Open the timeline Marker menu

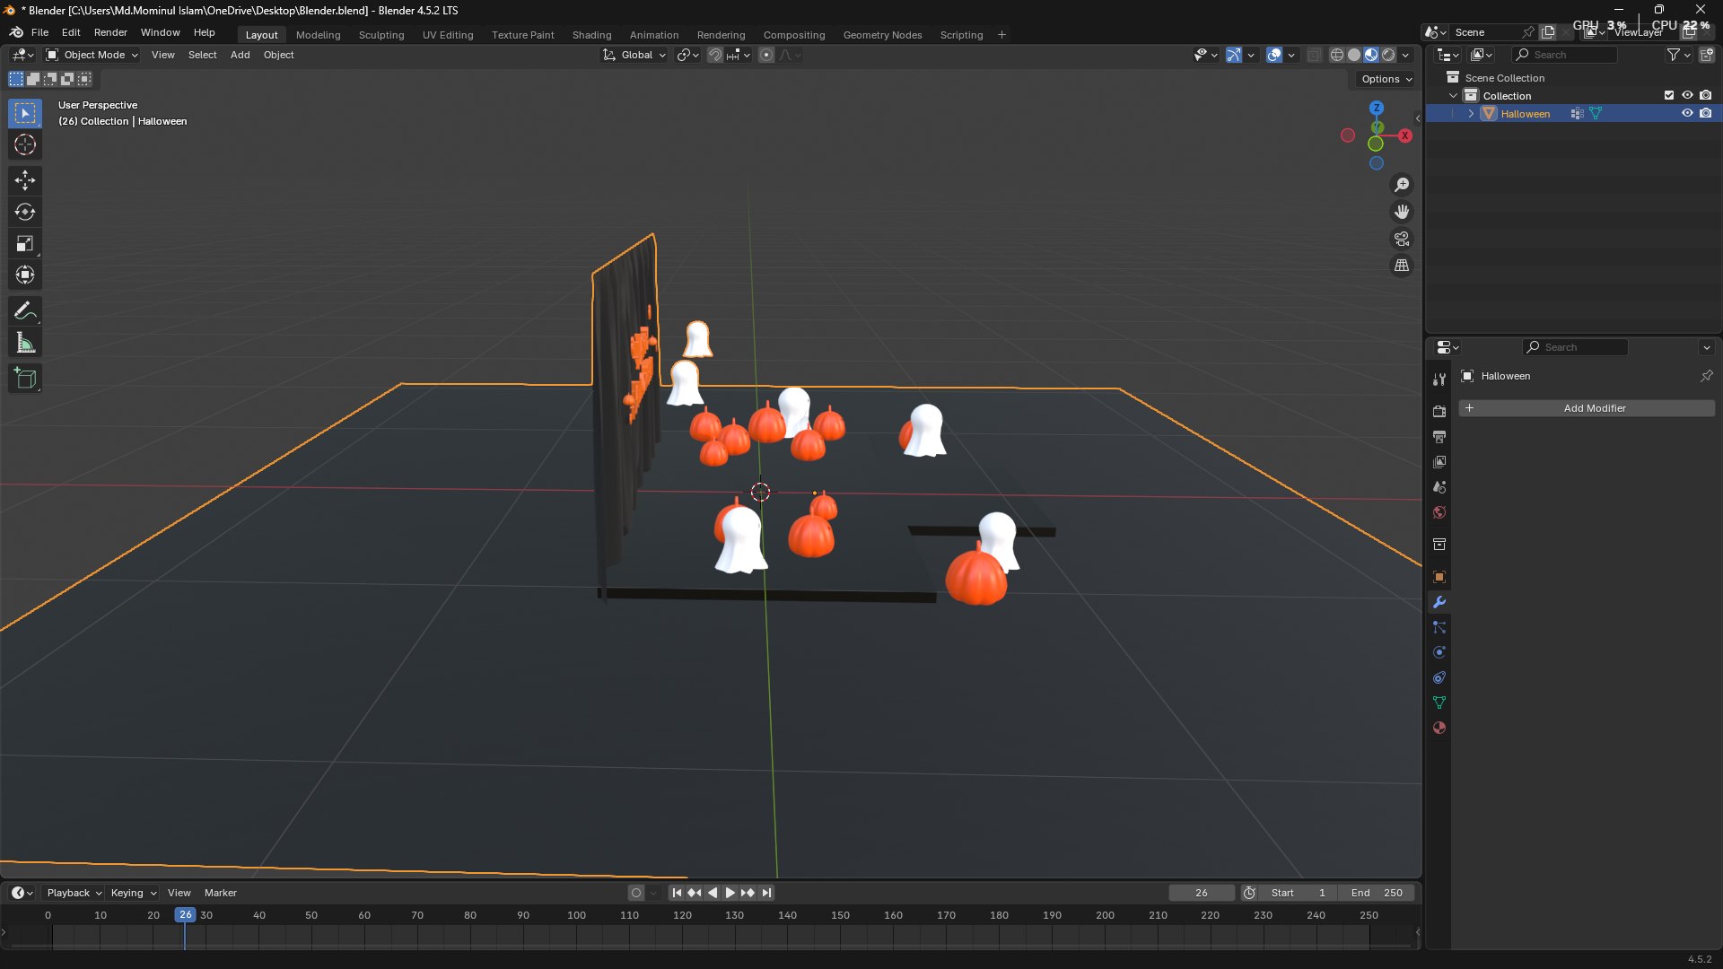[220, 893]
